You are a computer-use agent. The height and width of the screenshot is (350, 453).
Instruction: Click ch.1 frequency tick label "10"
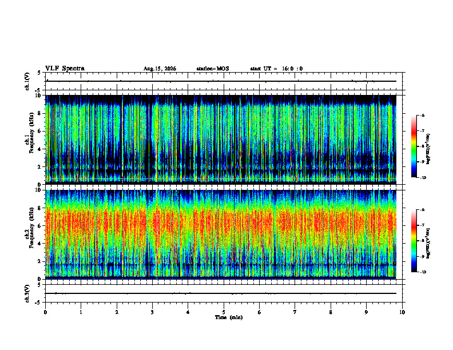tap(39, 96)
